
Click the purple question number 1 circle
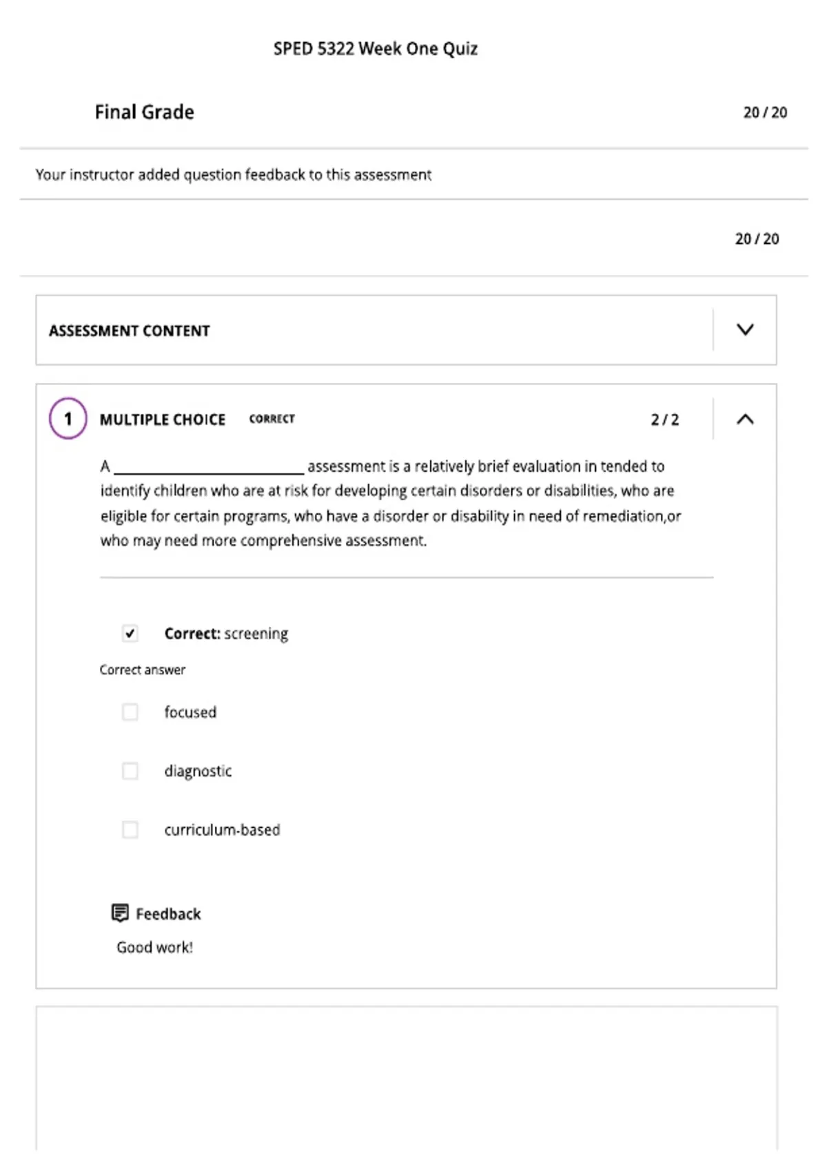coord(68,419)
